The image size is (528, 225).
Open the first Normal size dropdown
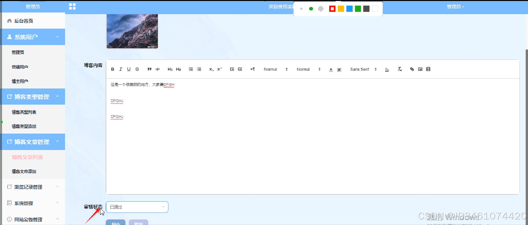point(276,69)
